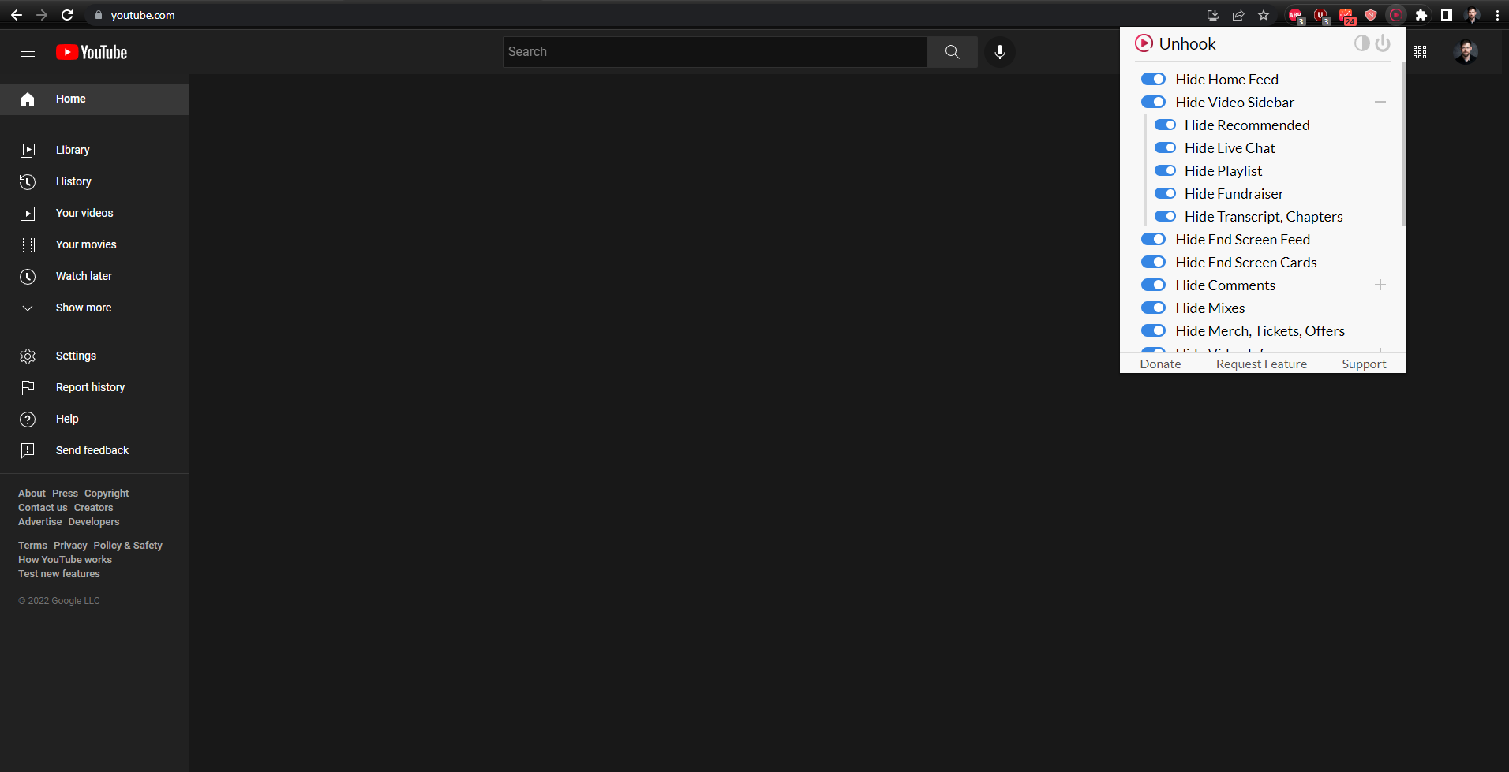This screenshot has width=1509, height=772.
Task: Expand sidebar with Show more
Action: [94, 308]
